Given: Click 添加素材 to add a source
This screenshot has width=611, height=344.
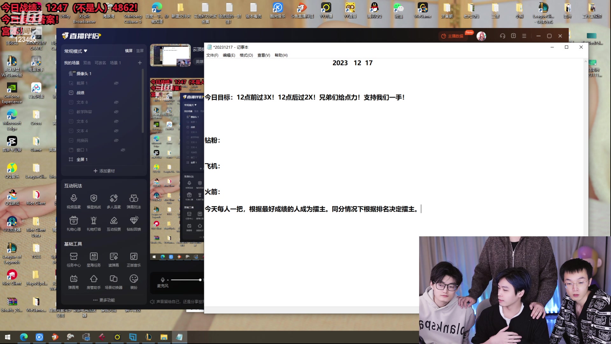Looking at the screenshot, I should click(x=103, y=171).
